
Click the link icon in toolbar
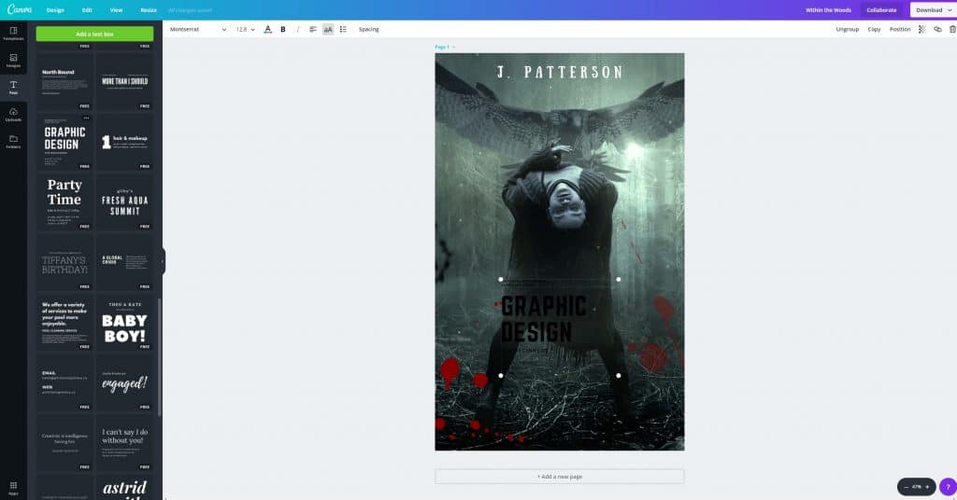click(x=937, y=29)
